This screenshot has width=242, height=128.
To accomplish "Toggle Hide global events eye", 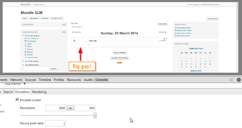I will [176, 28].
